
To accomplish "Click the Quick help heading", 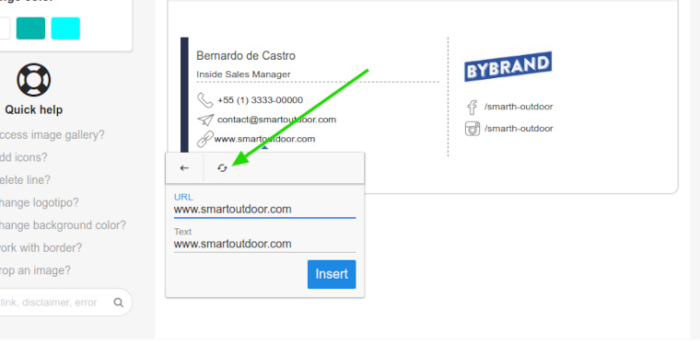I will pos(34,110).
